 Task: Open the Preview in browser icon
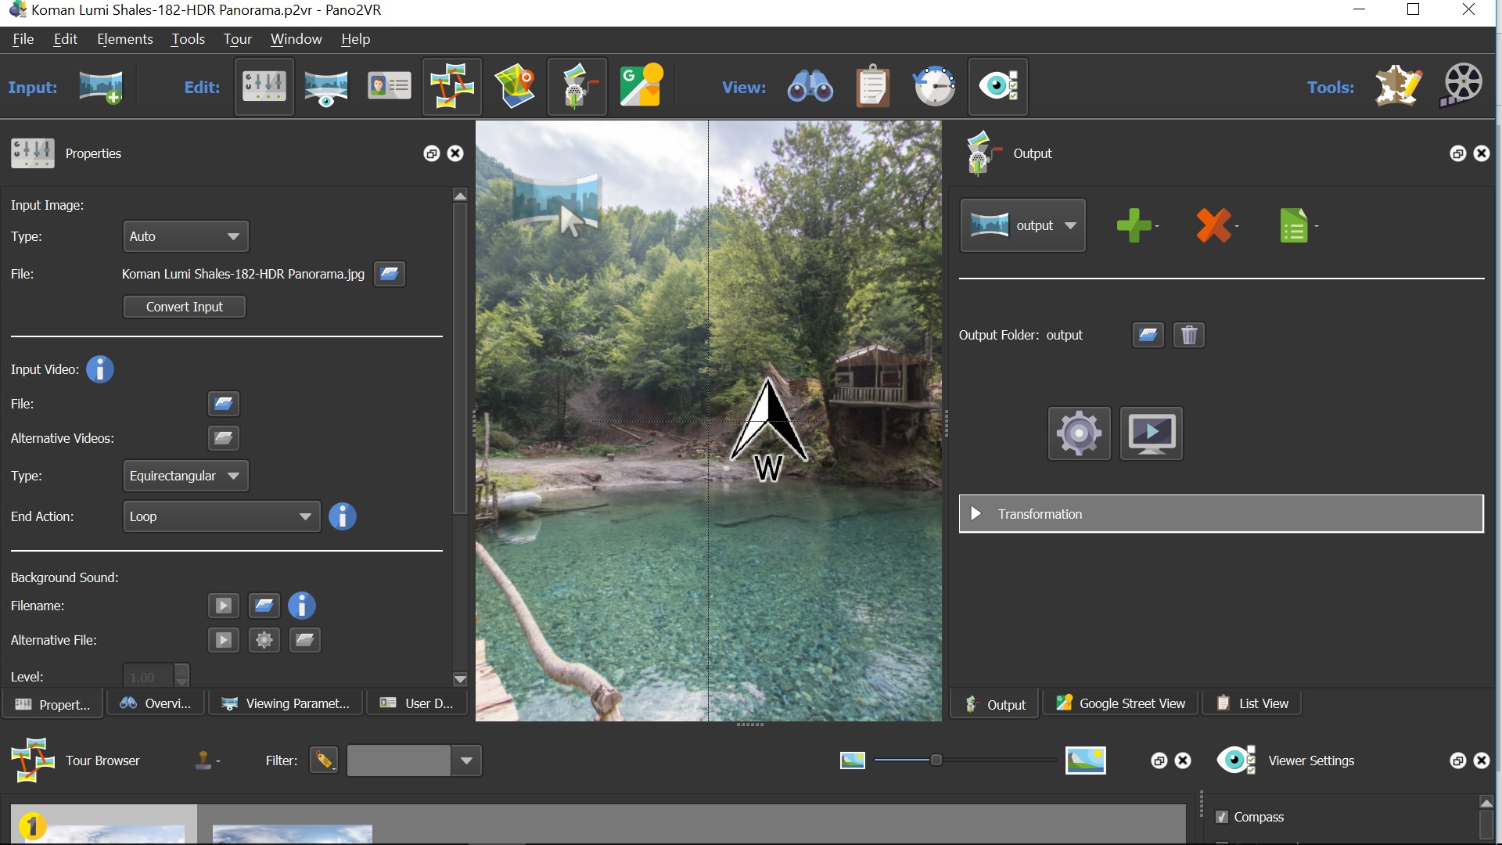click(1150, 433)
